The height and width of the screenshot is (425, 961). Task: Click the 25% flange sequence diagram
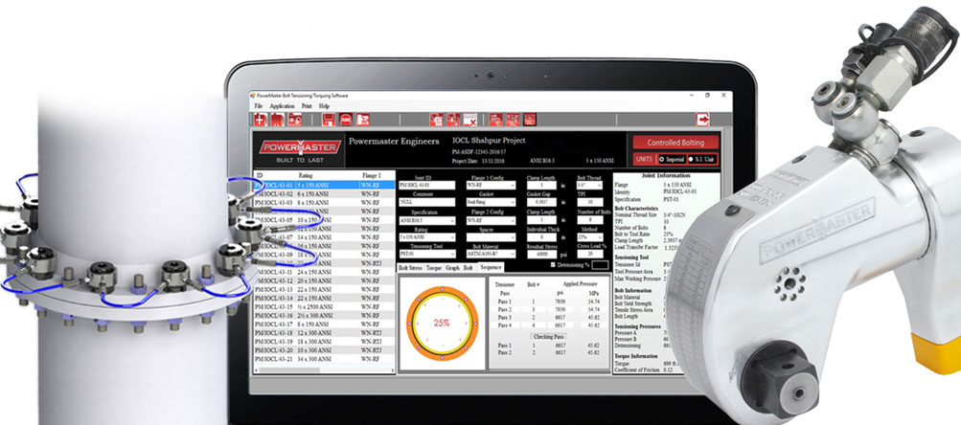442,323
